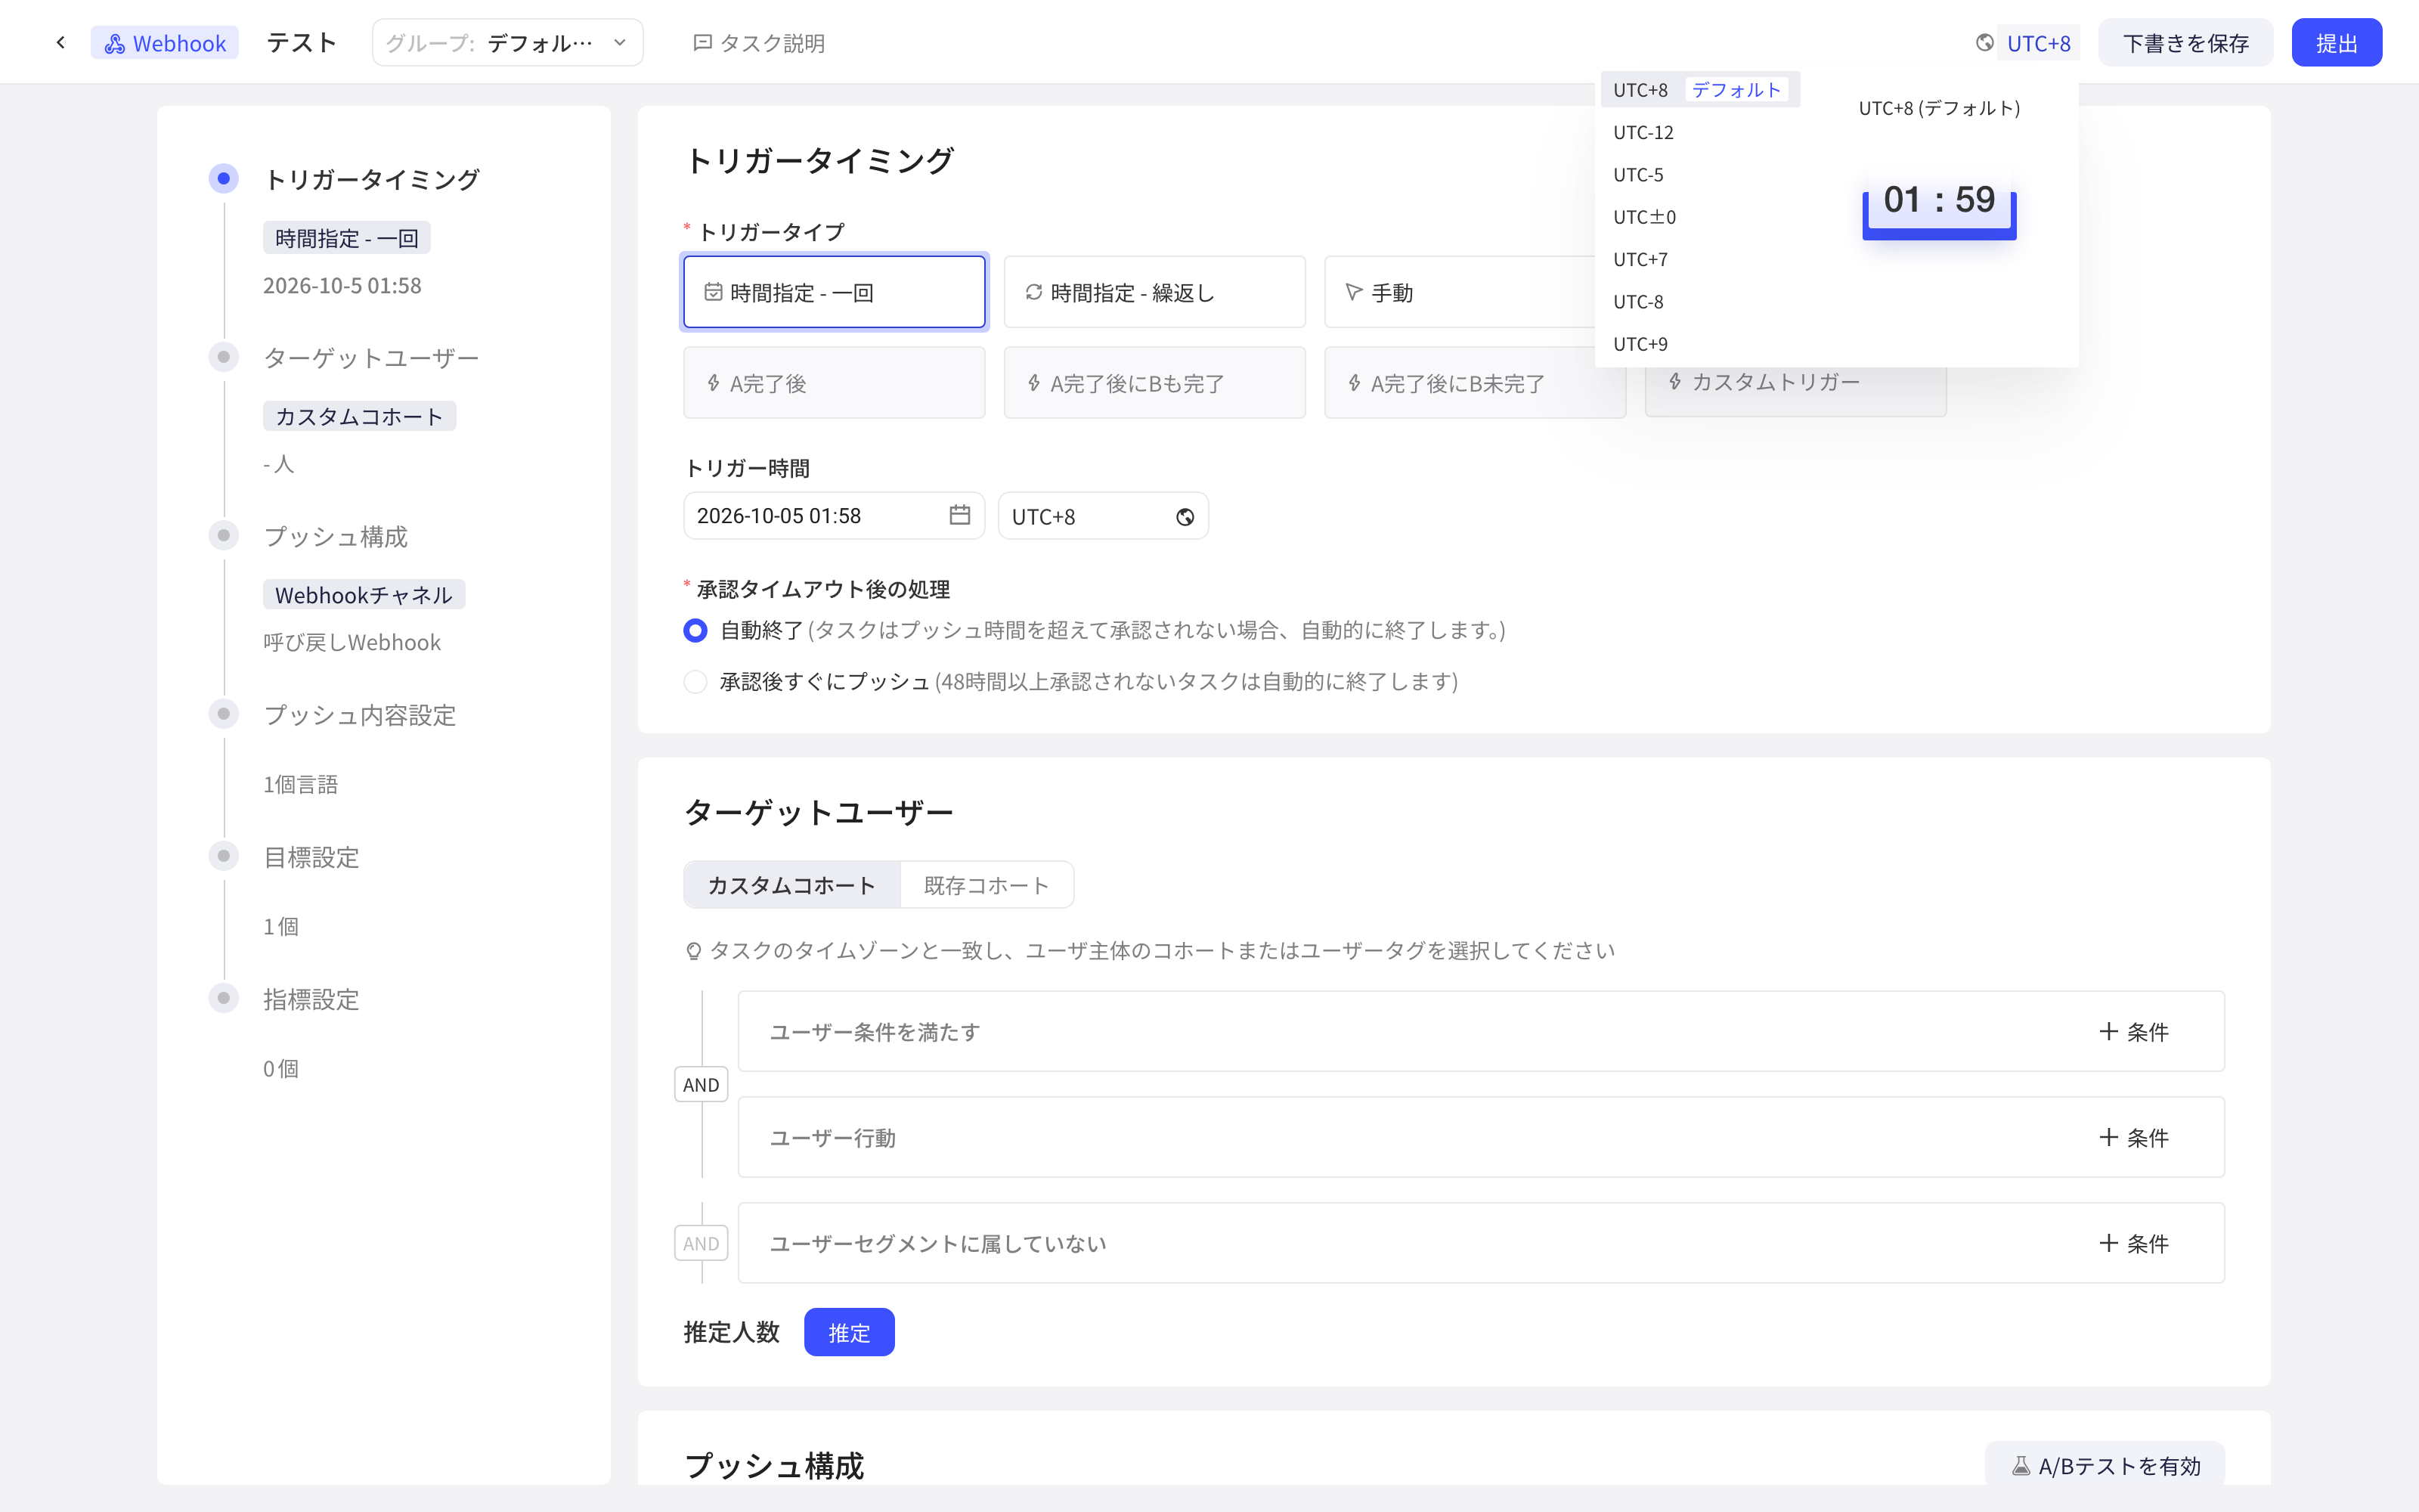Click the 下書きを保存 button

2185,43
